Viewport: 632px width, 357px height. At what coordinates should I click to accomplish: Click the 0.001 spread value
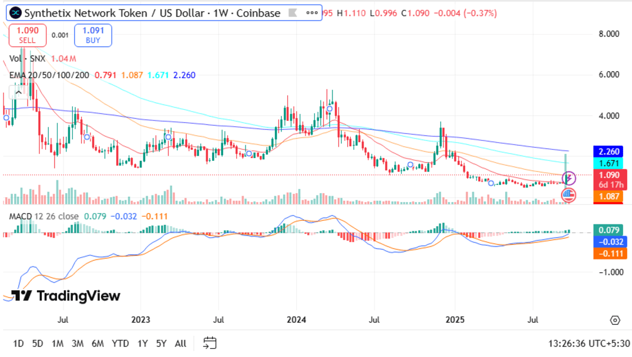(x=60, y=35)
